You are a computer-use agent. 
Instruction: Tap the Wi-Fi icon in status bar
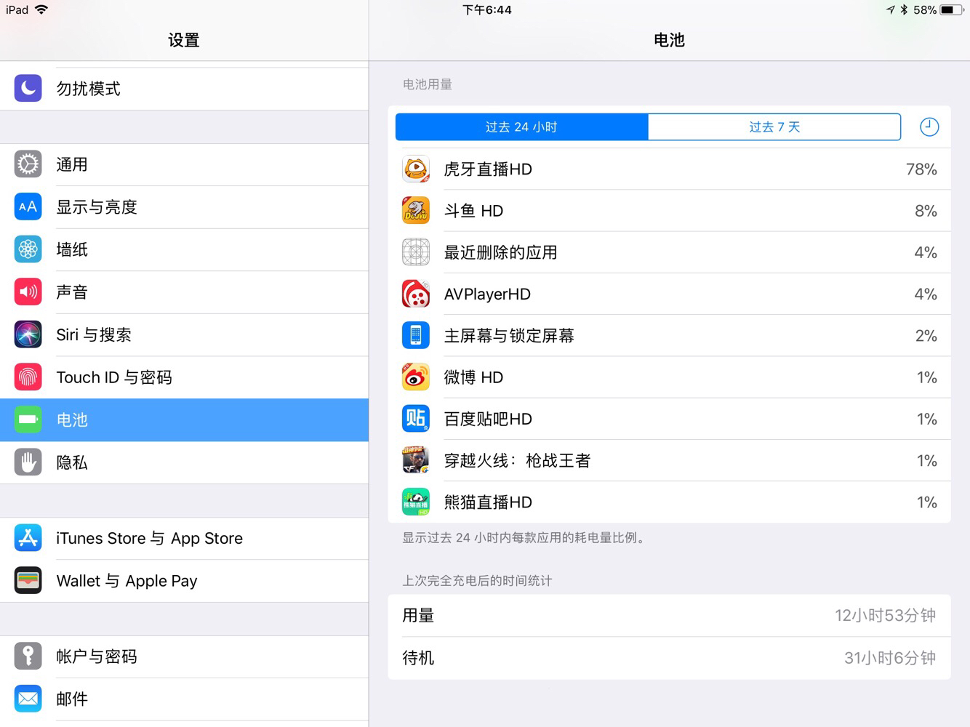point(41,9)
